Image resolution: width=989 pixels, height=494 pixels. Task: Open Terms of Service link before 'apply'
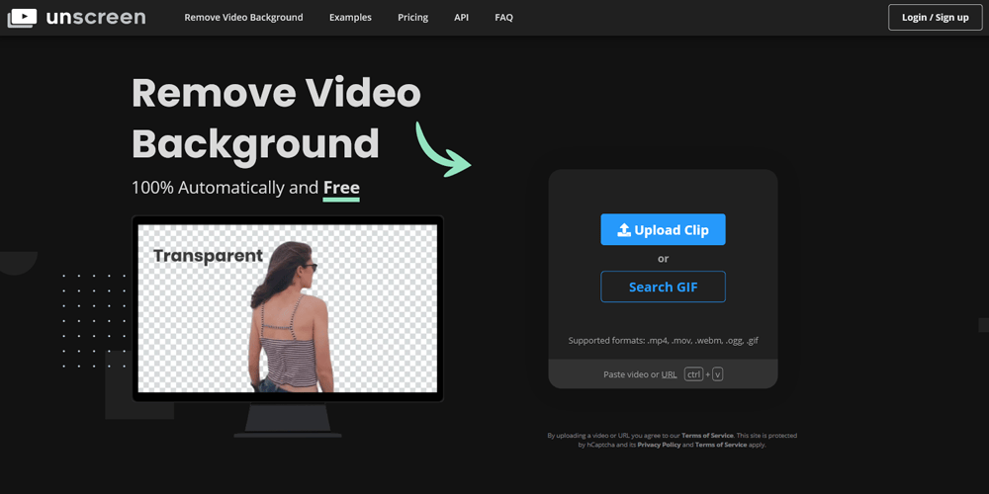click(x=721, y=446)
